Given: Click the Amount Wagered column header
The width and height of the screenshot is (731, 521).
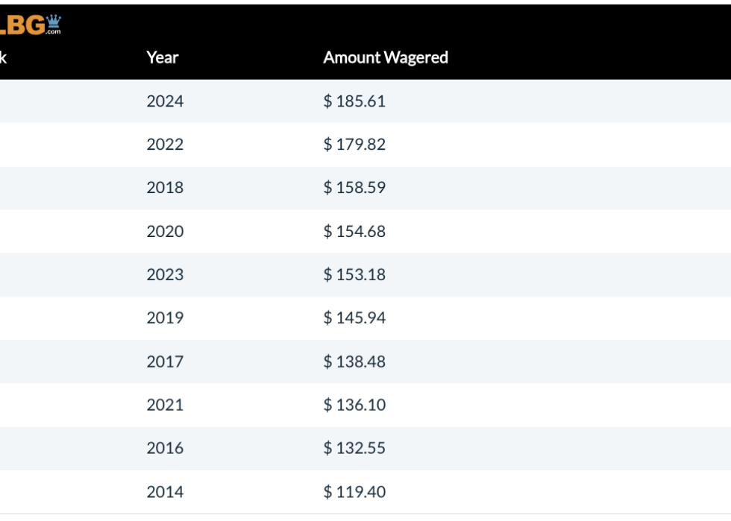Looking at the screenshot, I should [385, 57].
